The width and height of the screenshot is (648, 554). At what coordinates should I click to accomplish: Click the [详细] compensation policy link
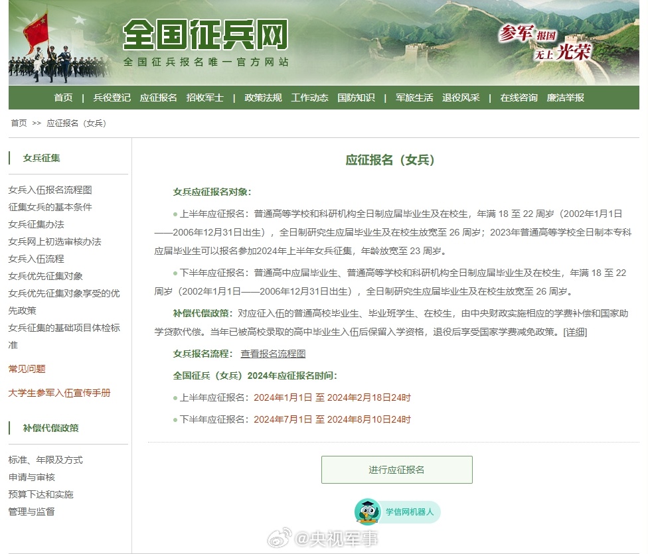coord(575,332)
